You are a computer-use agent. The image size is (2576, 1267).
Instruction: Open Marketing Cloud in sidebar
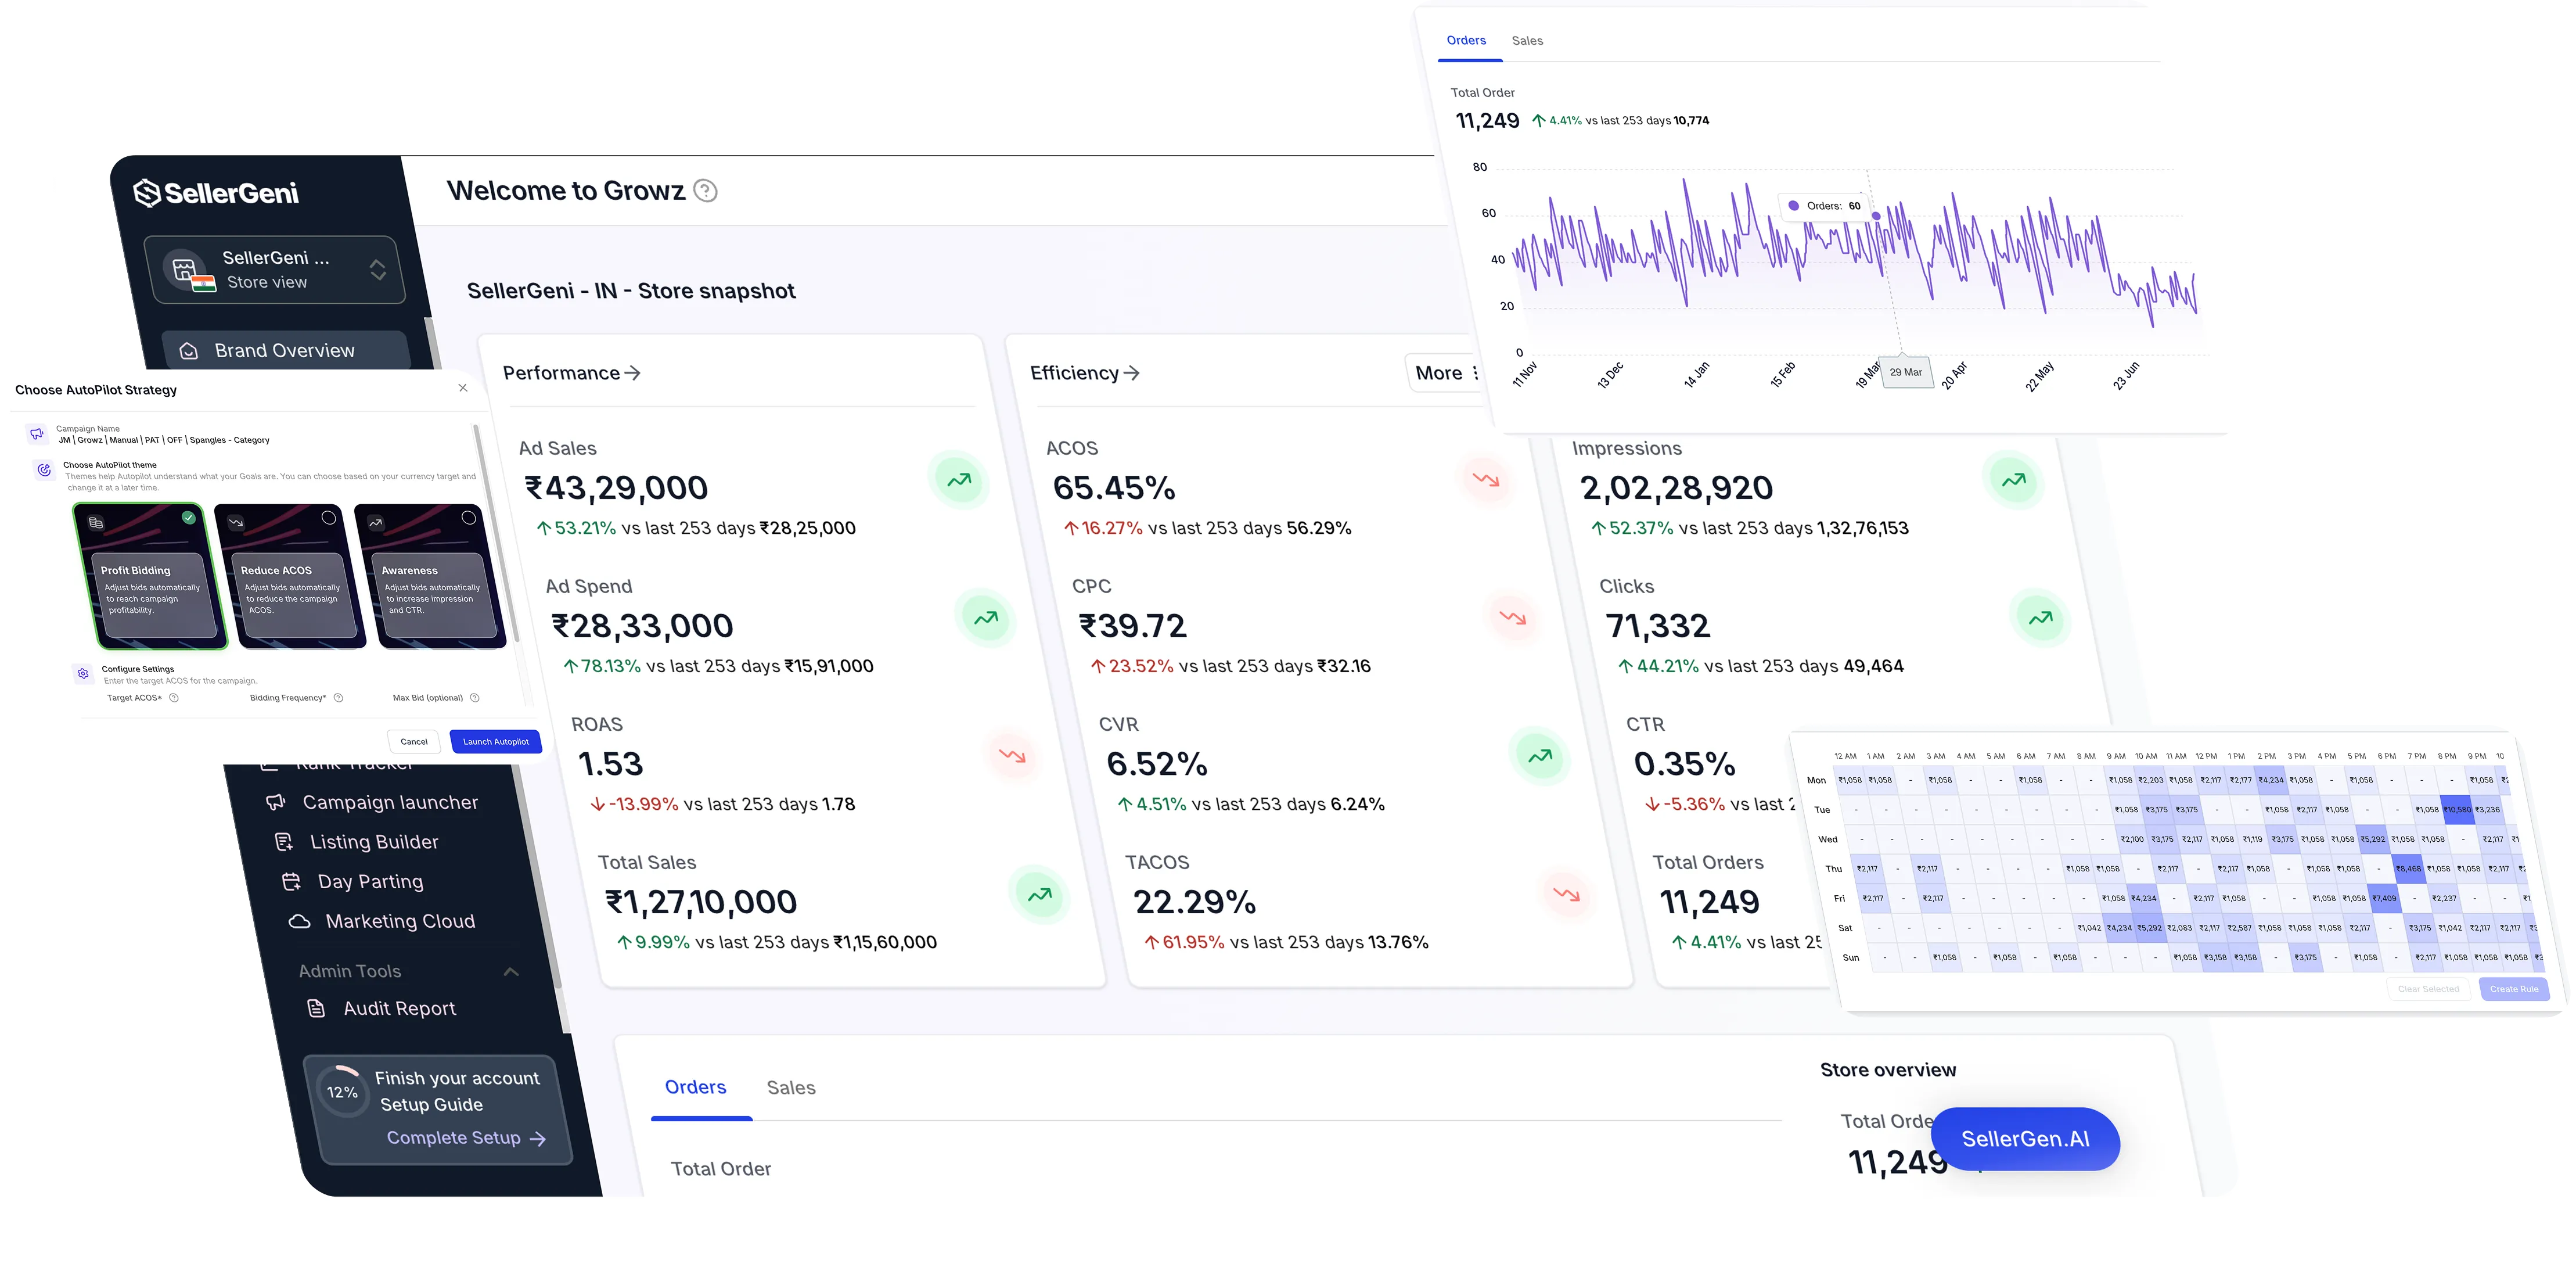(x=400, y=921)
